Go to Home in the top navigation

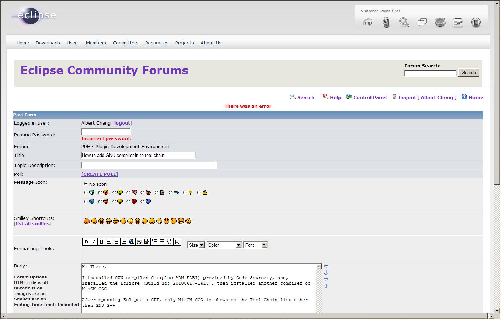pos(23,43)
